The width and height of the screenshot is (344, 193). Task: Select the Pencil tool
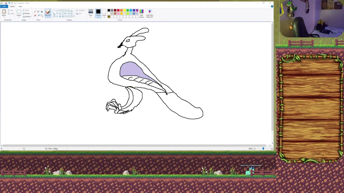tap(35, 12)
